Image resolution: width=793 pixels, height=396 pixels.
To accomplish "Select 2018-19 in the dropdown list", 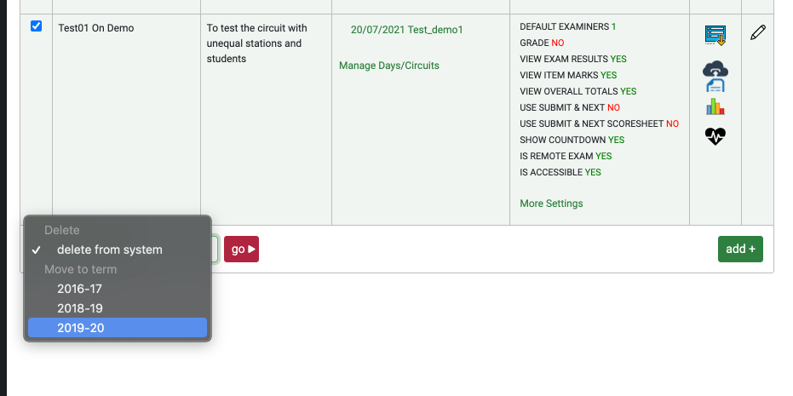I will click(x=79, y=308).
